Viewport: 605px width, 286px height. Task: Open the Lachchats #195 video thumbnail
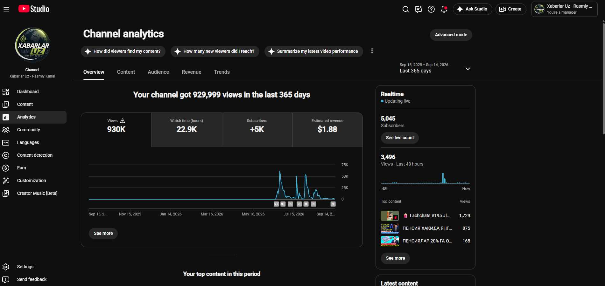tap(390, 216)
